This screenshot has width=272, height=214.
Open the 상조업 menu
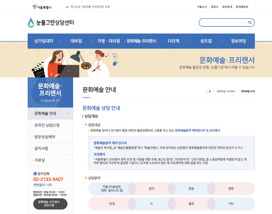tap(206, 41)
